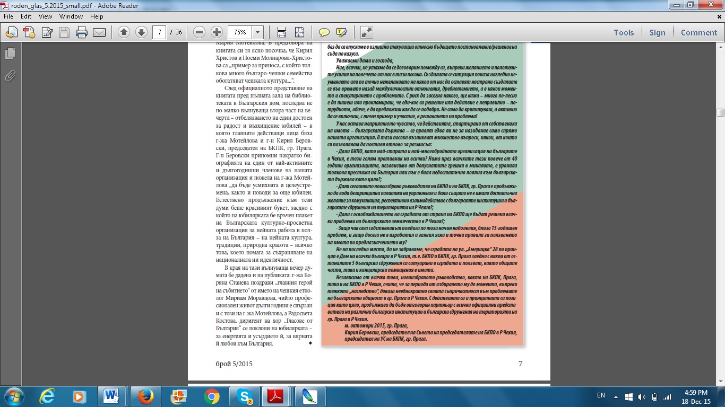The width and height of the screenshot is (725, 407).
Task: Select the Highlight text tool
Action: click(341, 32)
